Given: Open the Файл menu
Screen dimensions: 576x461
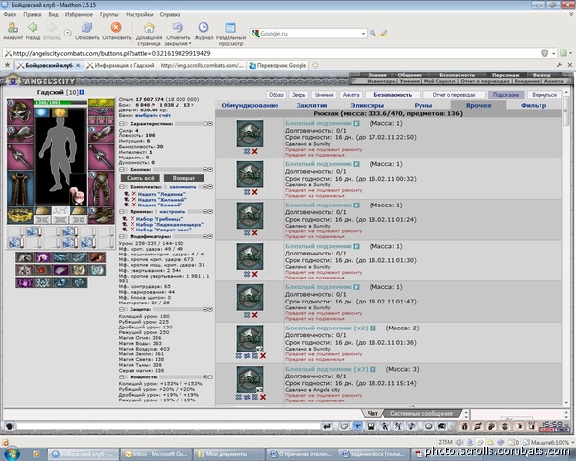Looking at the screenshot, I should click(10, 14).
